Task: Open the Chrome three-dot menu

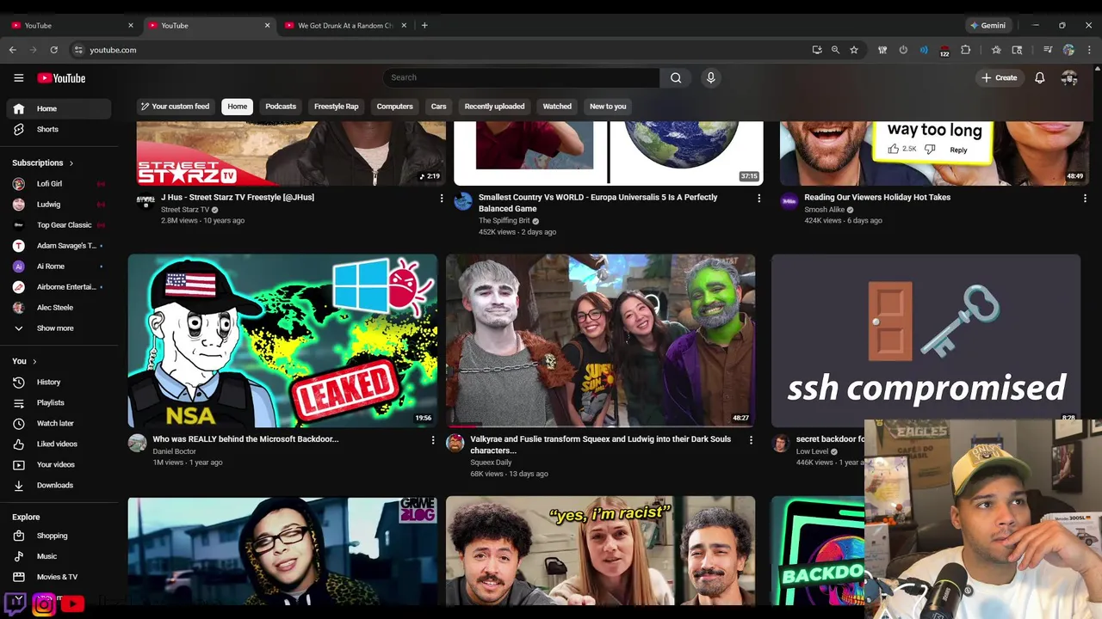Action: pyautogui.click(x=1089, y=50)
